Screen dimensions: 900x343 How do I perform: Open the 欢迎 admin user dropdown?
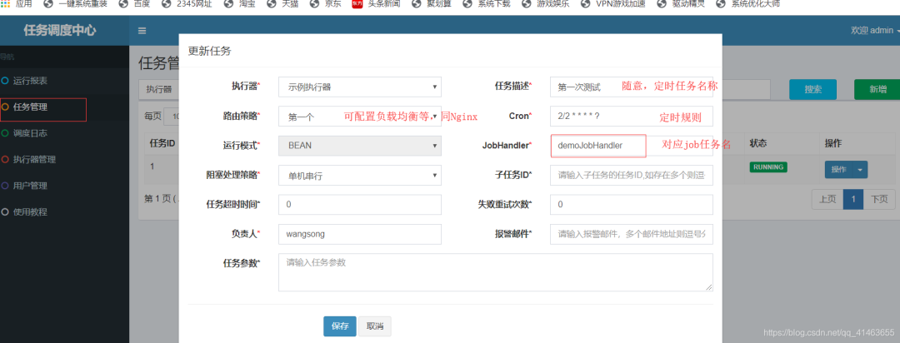point(875,31)
